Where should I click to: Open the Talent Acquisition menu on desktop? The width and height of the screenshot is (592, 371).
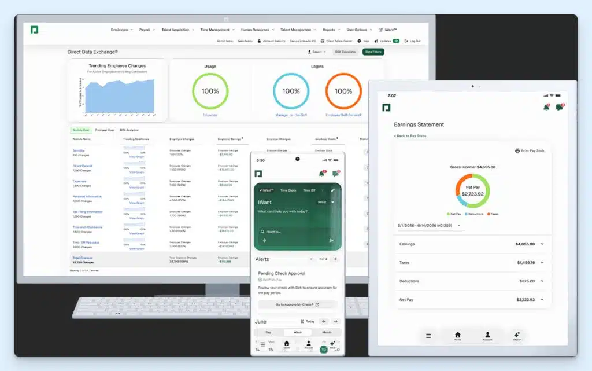[x=178, y=30]
